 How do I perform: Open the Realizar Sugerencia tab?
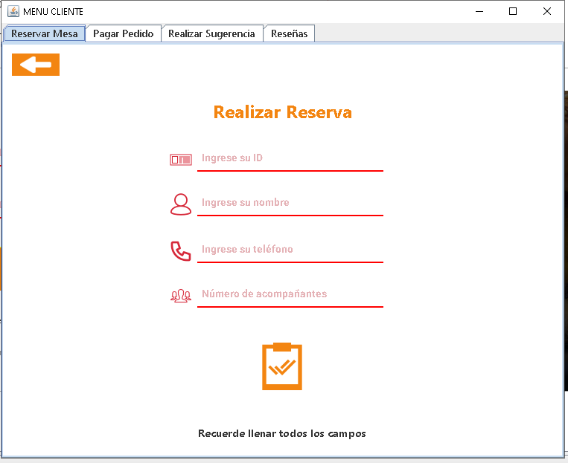click(211, 33)
